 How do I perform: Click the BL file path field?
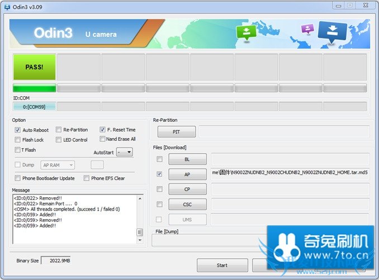tap(290, 159)
